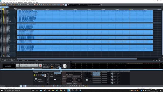Select the BASS AMP ROOM clip

85,24
